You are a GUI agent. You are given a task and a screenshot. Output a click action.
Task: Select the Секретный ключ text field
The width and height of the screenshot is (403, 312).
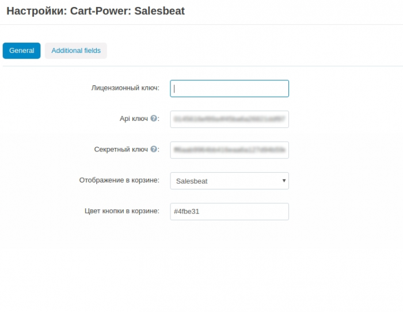tap(229, 150)
